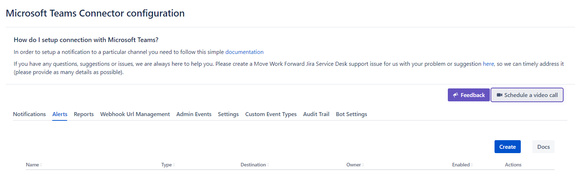Click the Docs button
This screenshot has height=193, width=579.
pyautogui.click(x=543, y=147)
